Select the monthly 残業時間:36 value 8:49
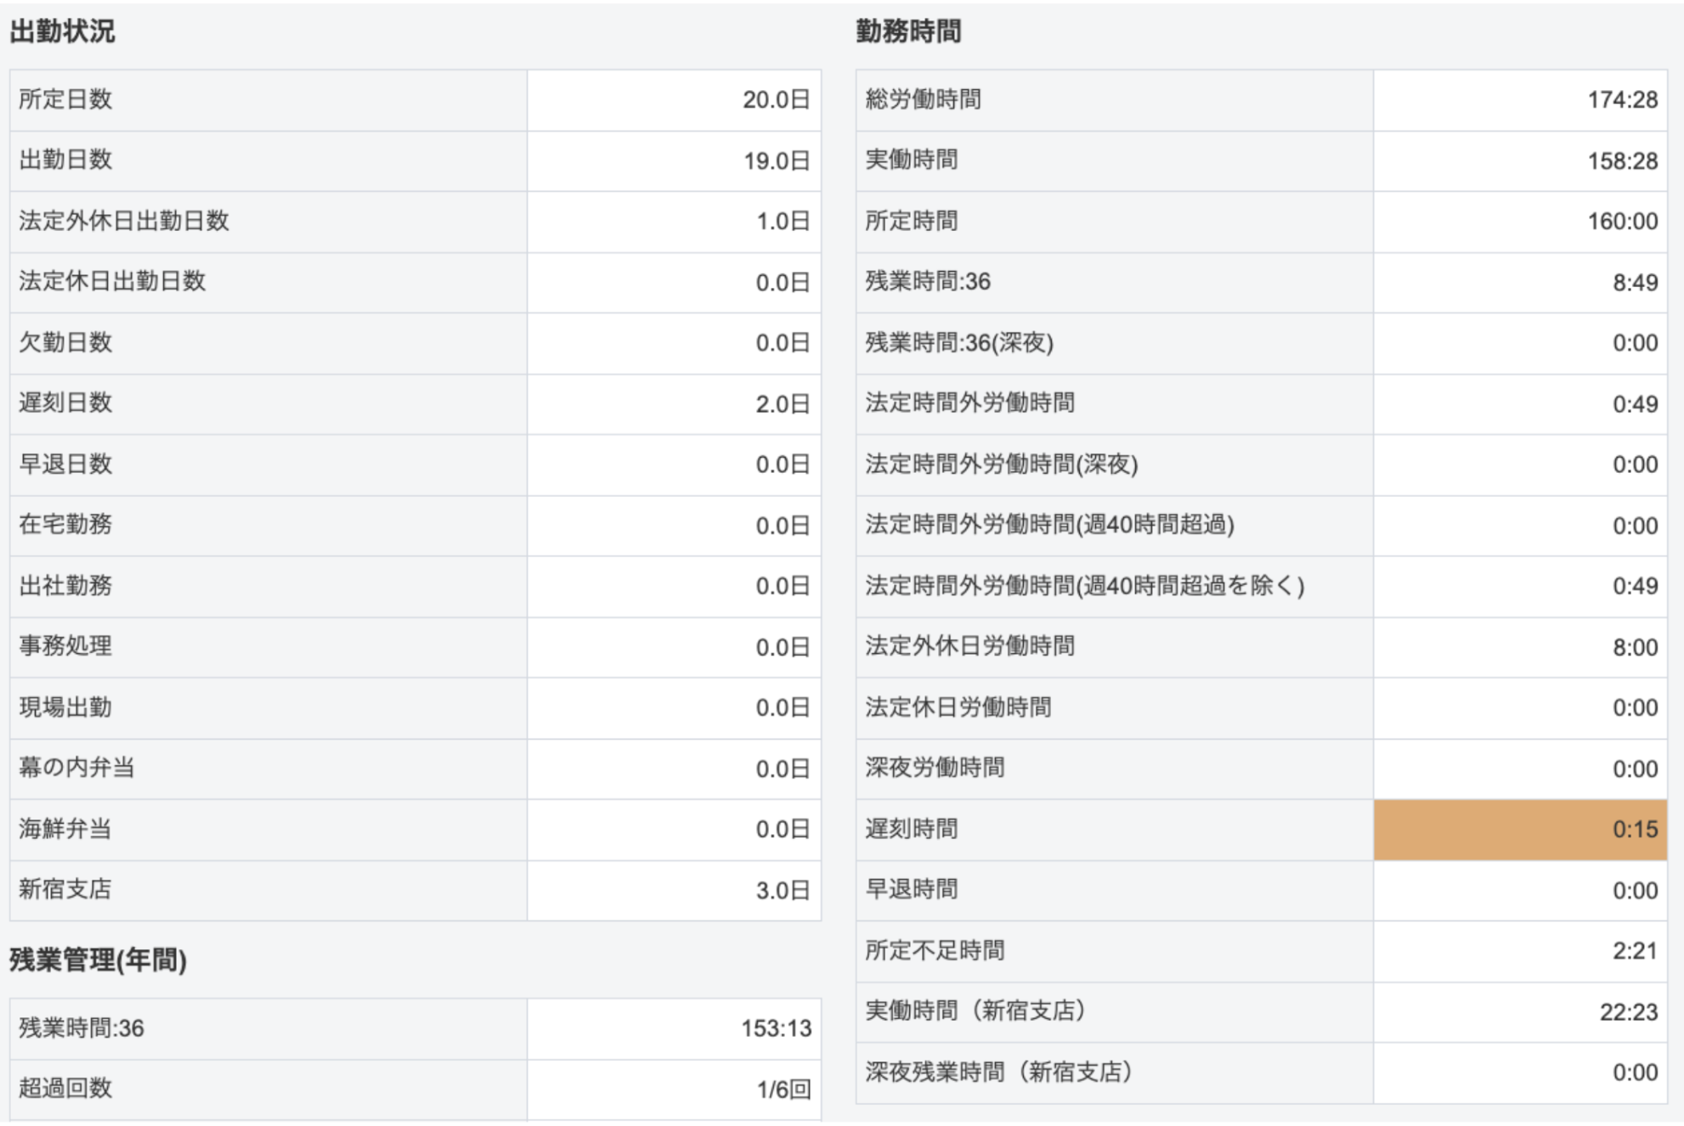This screenshot has height=1126, width=1684. tap(1635, 282)
